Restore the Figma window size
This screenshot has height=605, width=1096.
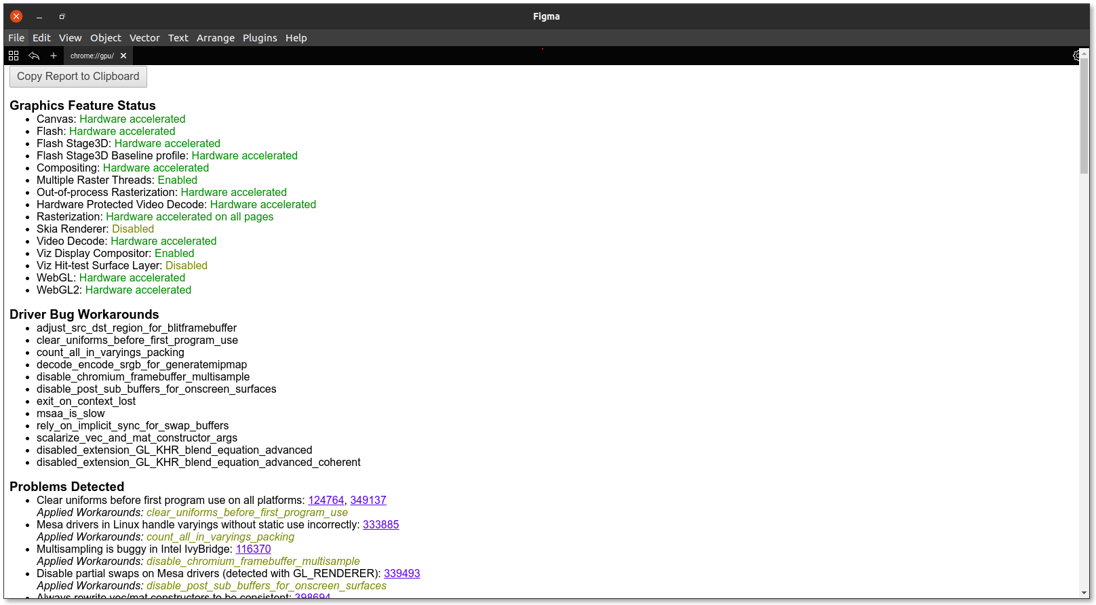click(62, 16)
